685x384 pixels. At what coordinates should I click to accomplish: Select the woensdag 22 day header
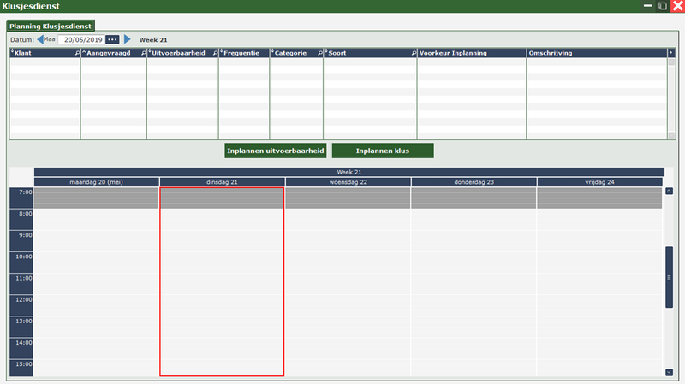tap(348, 181)
